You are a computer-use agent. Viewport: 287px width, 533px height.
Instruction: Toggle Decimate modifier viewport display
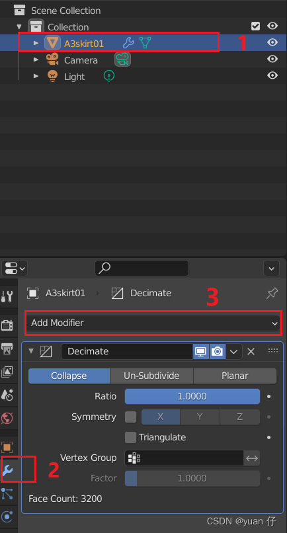pyautogui.click(x=201, y=352)
